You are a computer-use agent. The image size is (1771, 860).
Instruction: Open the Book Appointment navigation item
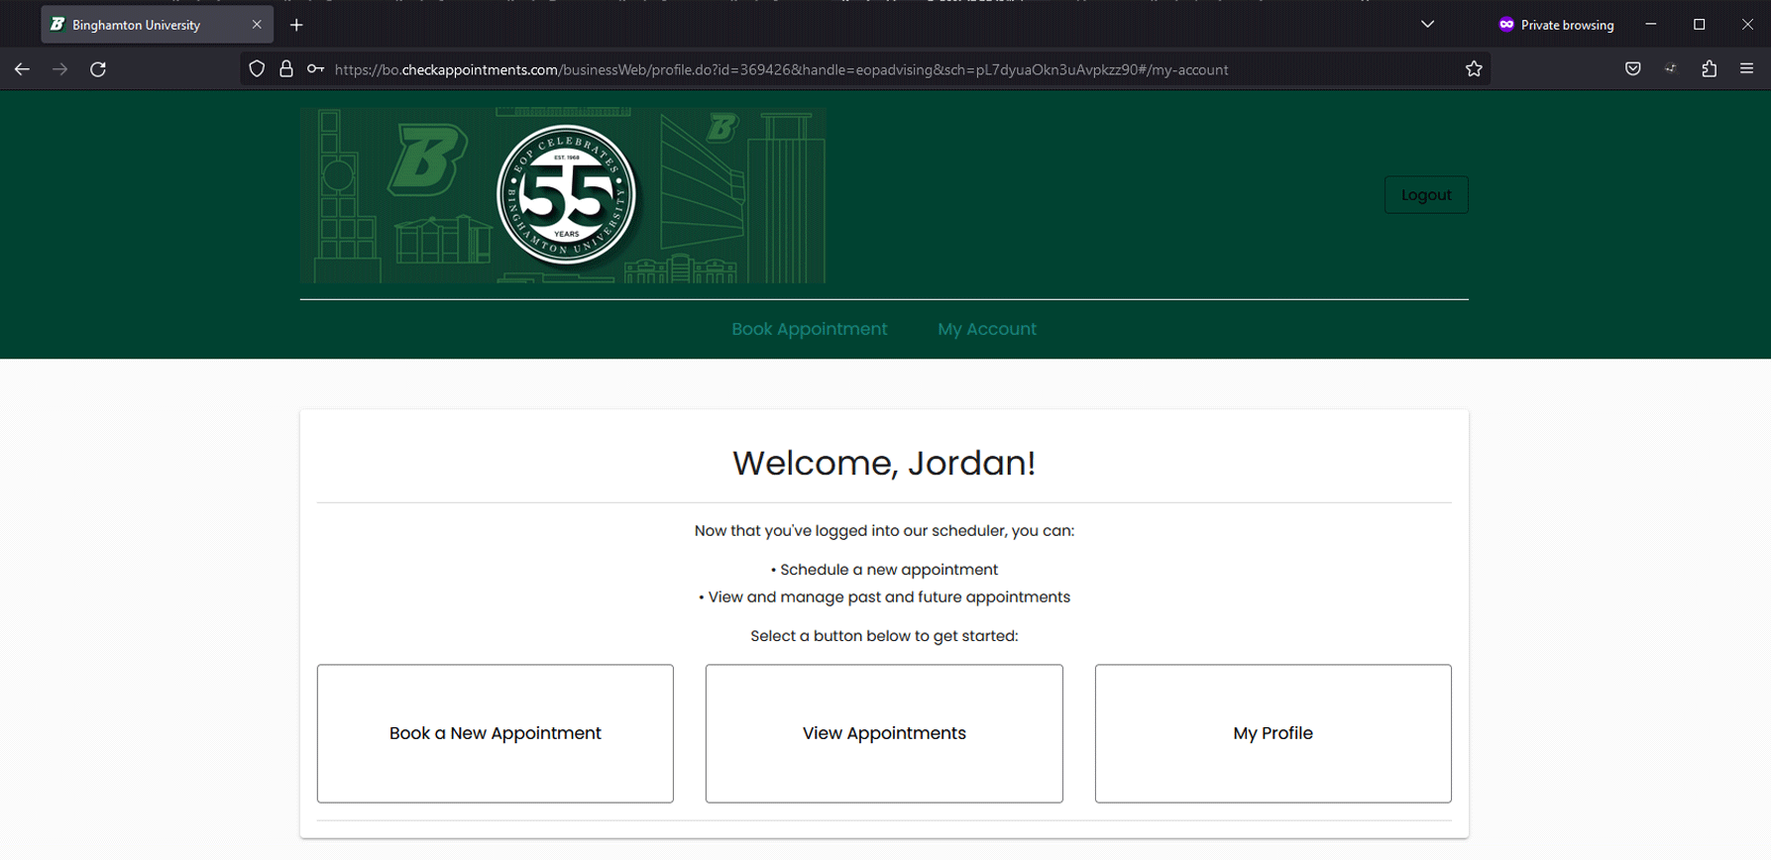coord(809,329)
